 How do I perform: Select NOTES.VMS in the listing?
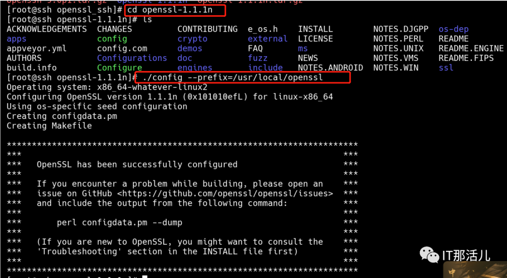pos(396,58)
